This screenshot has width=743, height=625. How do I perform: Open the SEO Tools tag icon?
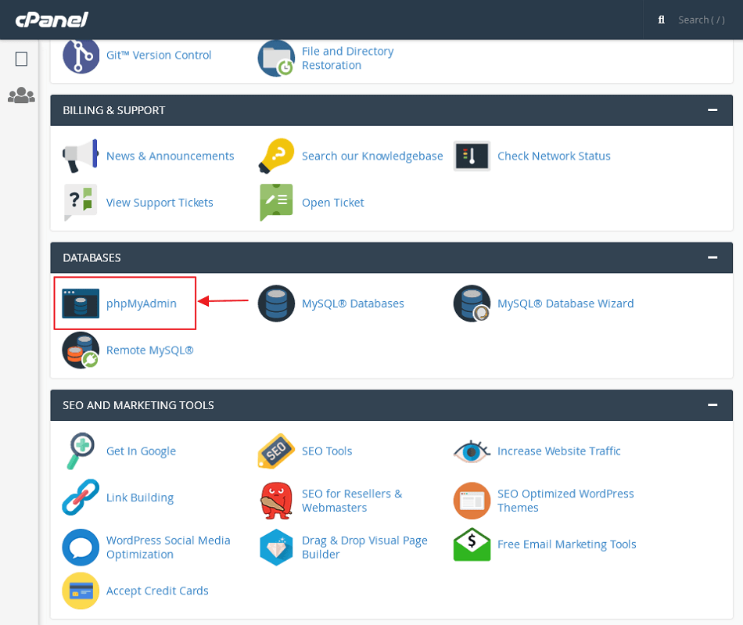point(276,451)
